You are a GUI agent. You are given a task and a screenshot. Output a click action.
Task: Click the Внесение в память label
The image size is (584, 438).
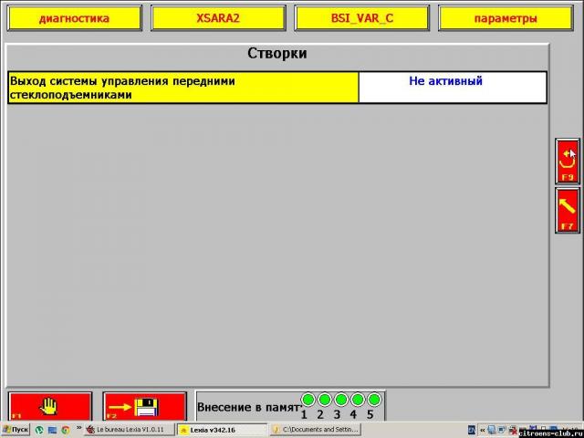tap(248, 407)
